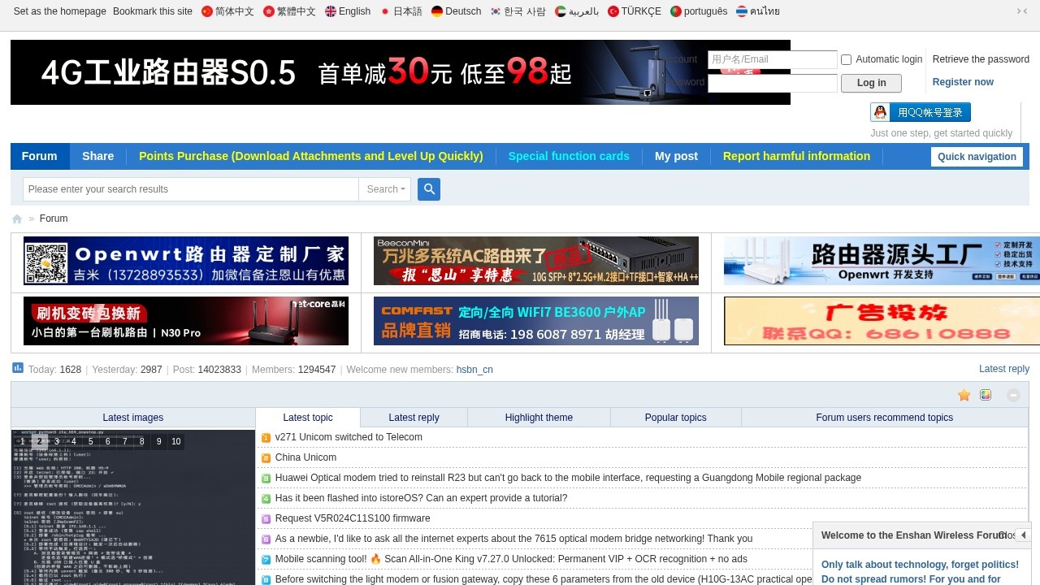Open the color style switcher icon

[986, 395]
